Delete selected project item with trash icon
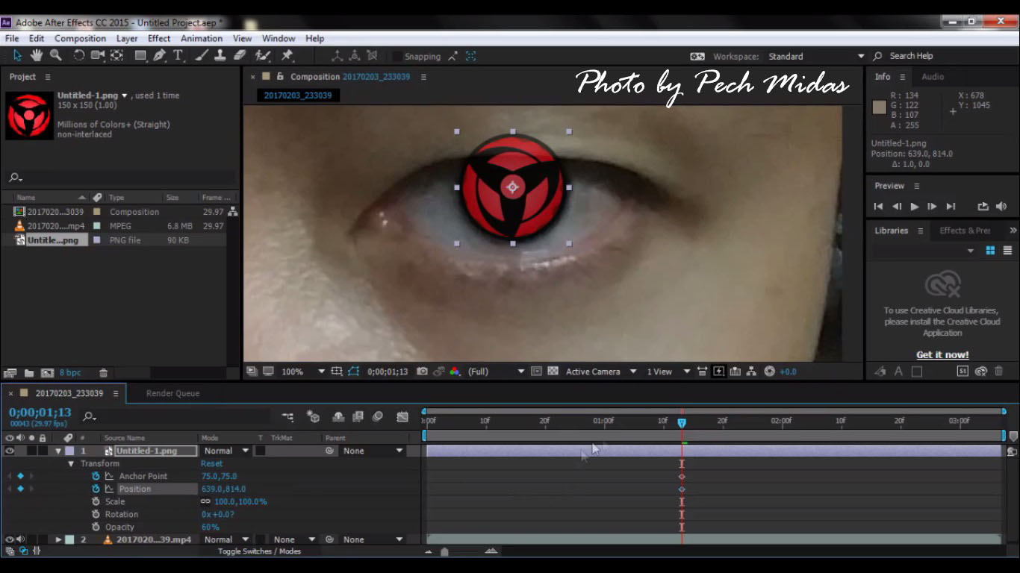This screenshot has width=1020, height=573. (104, 372)
